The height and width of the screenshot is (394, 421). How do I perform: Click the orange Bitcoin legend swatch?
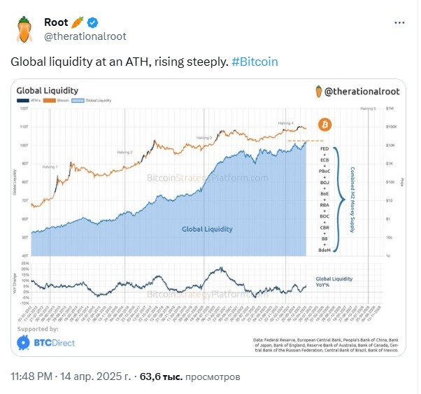click(50, 101)
